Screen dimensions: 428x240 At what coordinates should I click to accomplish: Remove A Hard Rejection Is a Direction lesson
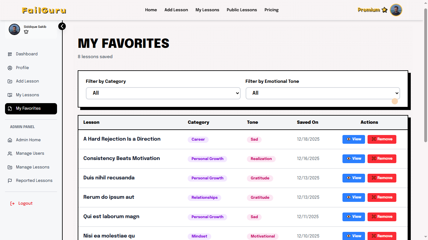tap(382, 139)
